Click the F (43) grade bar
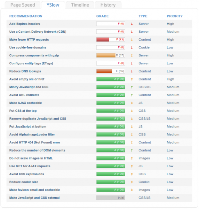Screen dimensions: 199x209 [x=111, y=40]
